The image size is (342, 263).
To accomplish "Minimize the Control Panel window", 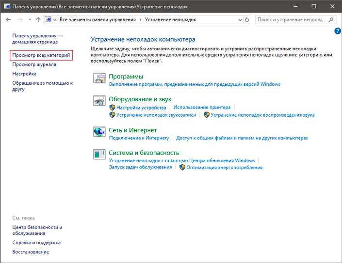I will pyautogui.click(x=296, y=6).
